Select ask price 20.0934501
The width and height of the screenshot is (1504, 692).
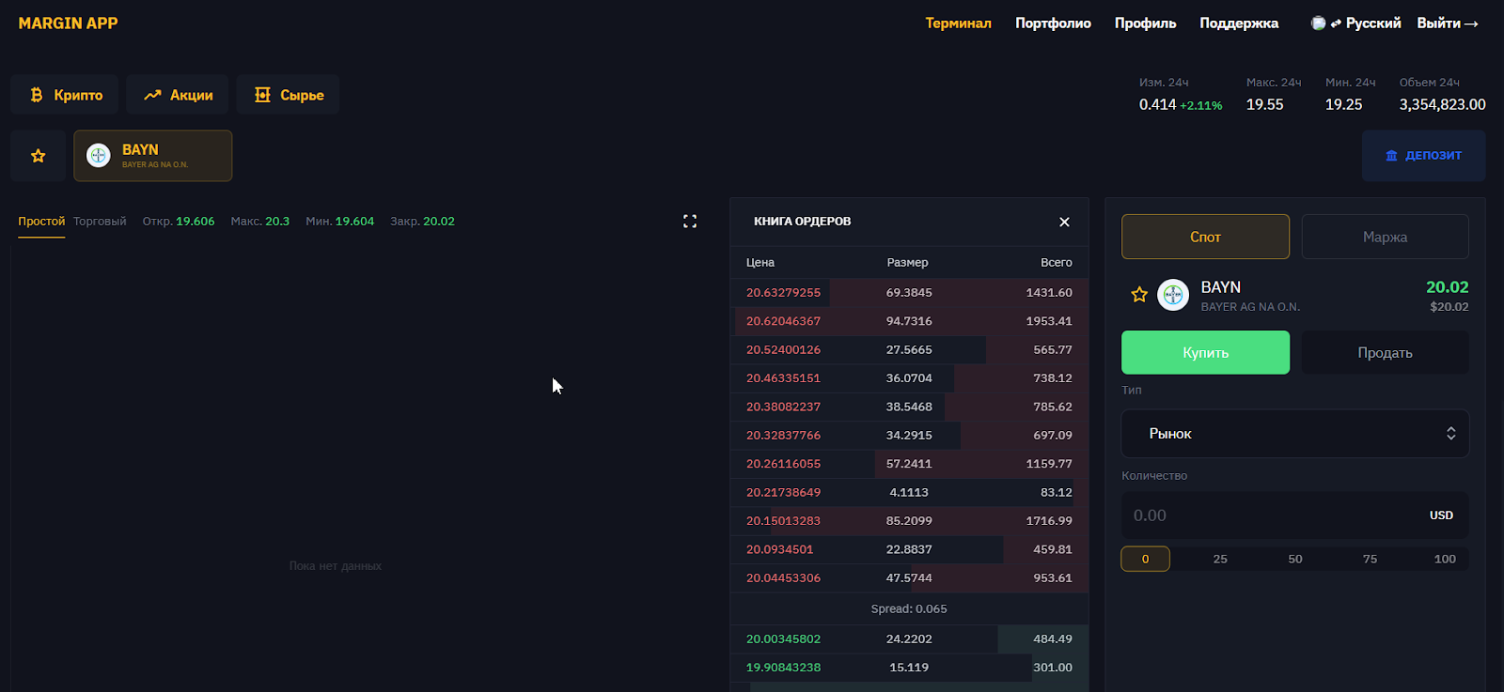779,549
